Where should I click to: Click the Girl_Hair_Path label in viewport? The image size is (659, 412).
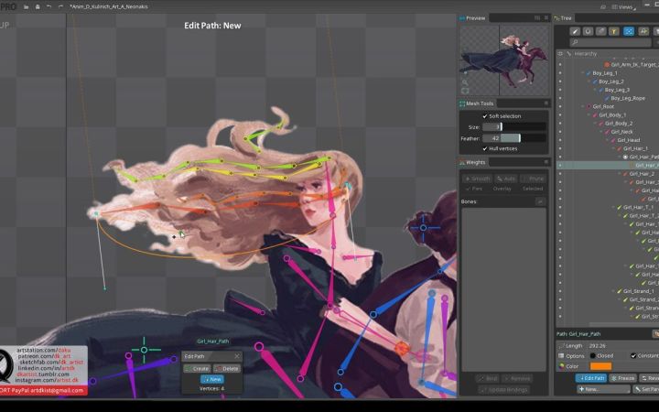tap(213, 342)
